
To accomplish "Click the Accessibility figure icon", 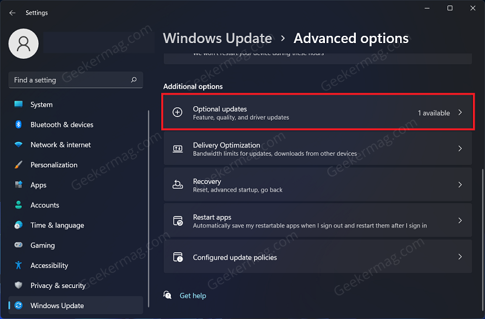I will (19, 265).
